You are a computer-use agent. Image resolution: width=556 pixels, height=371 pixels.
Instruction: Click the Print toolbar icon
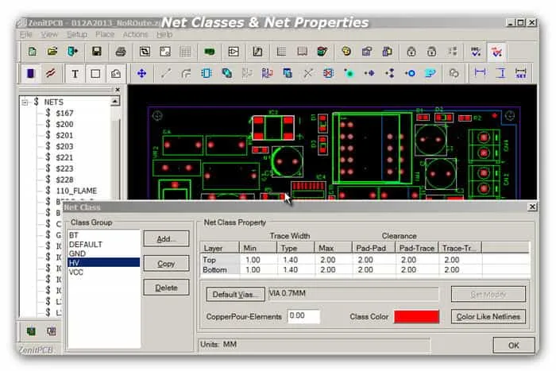coord(121,52)
